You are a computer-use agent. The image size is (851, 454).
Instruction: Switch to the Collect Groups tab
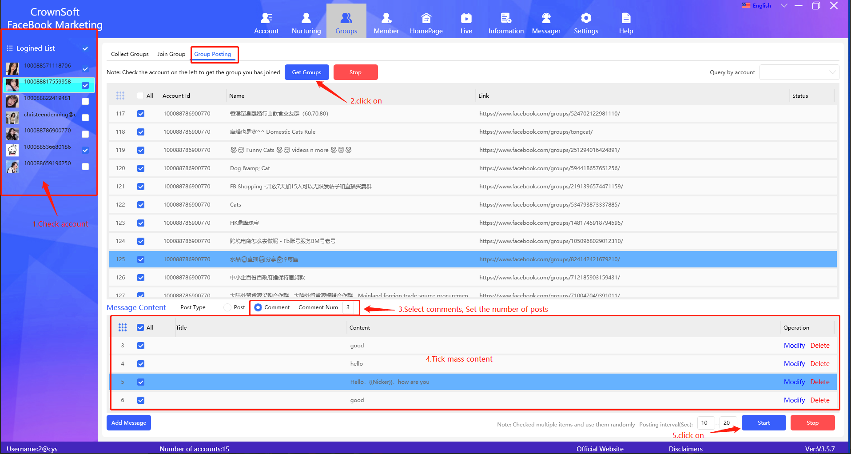point(130,54)
